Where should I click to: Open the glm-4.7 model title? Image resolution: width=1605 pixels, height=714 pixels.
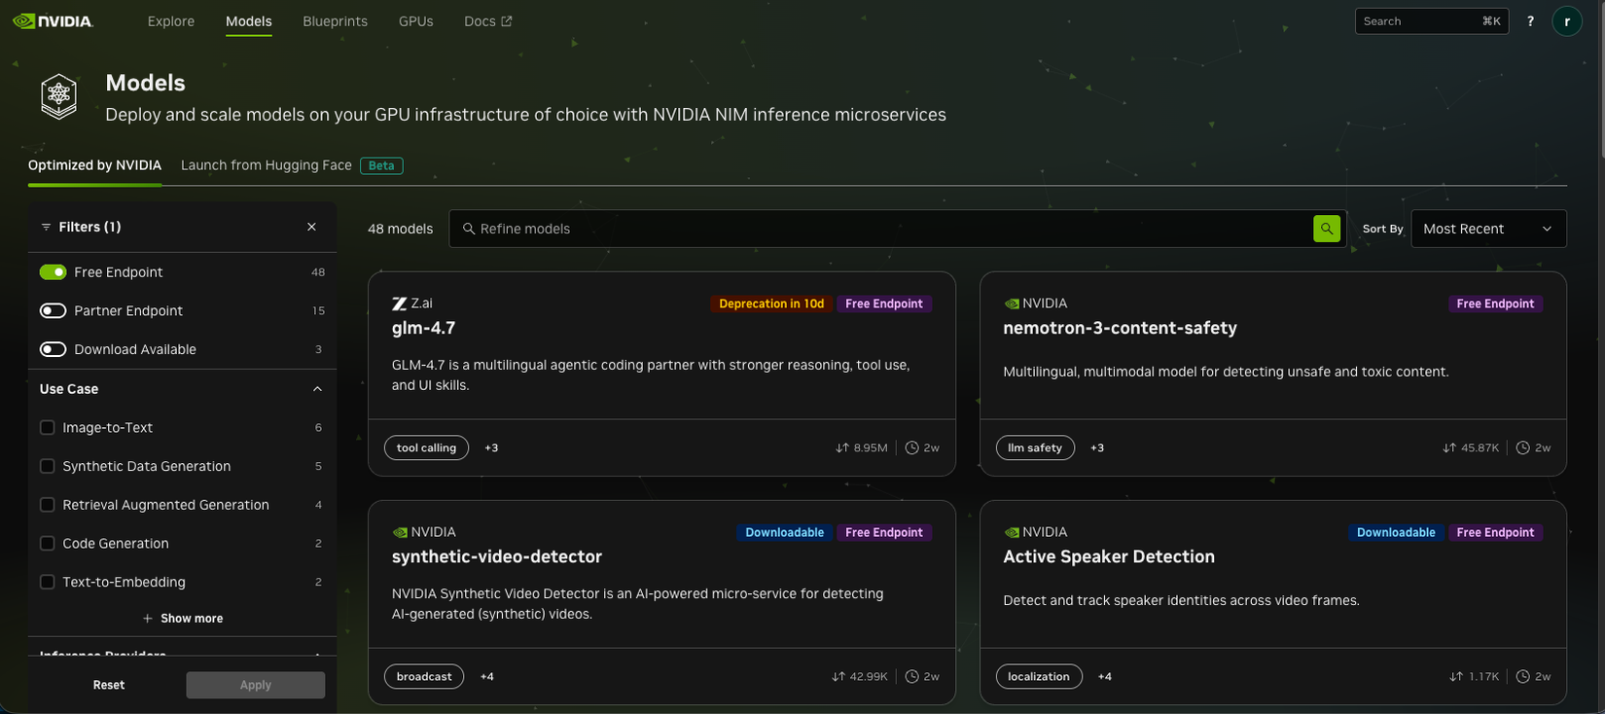tap(423, 328)
